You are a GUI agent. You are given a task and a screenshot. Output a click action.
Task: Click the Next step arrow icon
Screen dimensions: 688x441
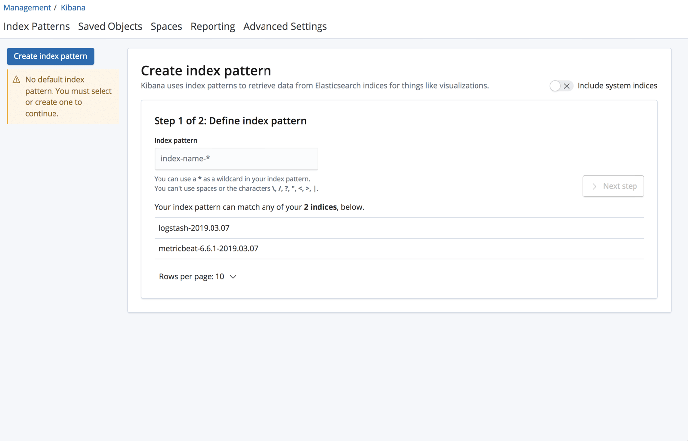click(594, 186)
